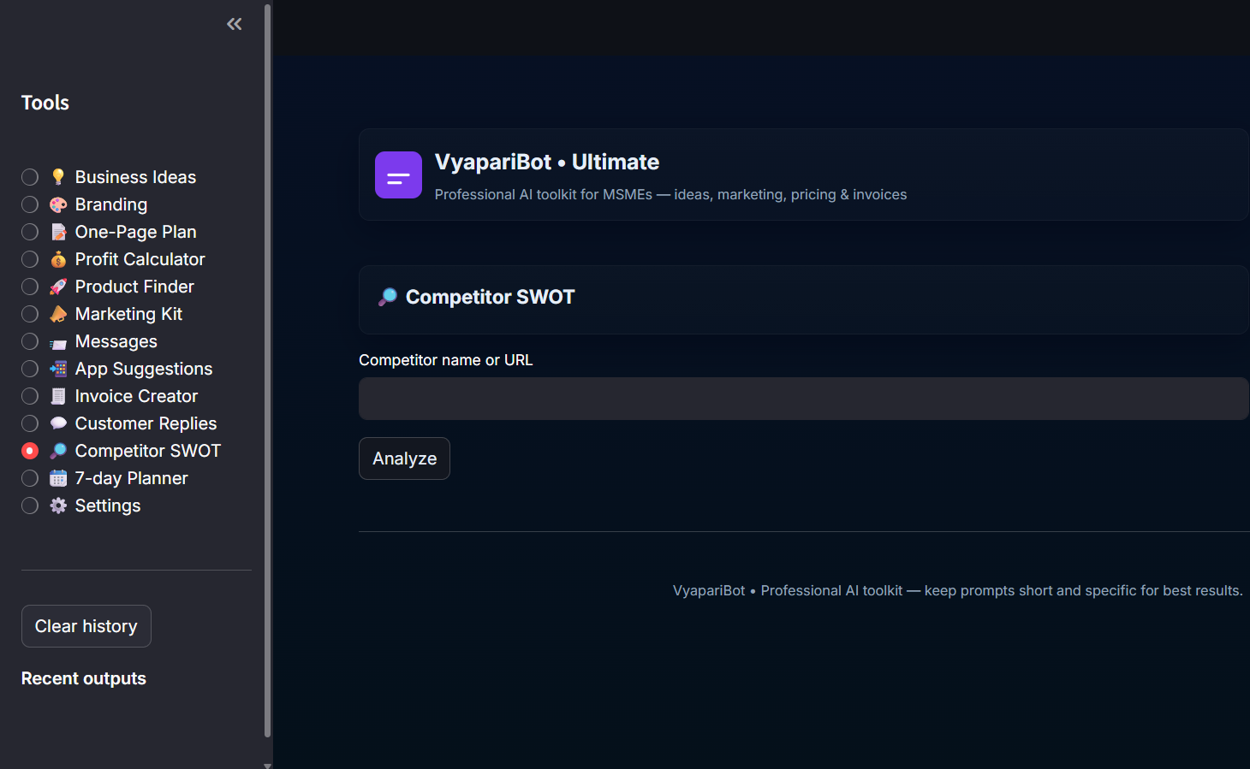The height and width of the screenshot is (769, 1250).
Task: Click the phone icon beside App Suggestions
Action: coord(58,369)
